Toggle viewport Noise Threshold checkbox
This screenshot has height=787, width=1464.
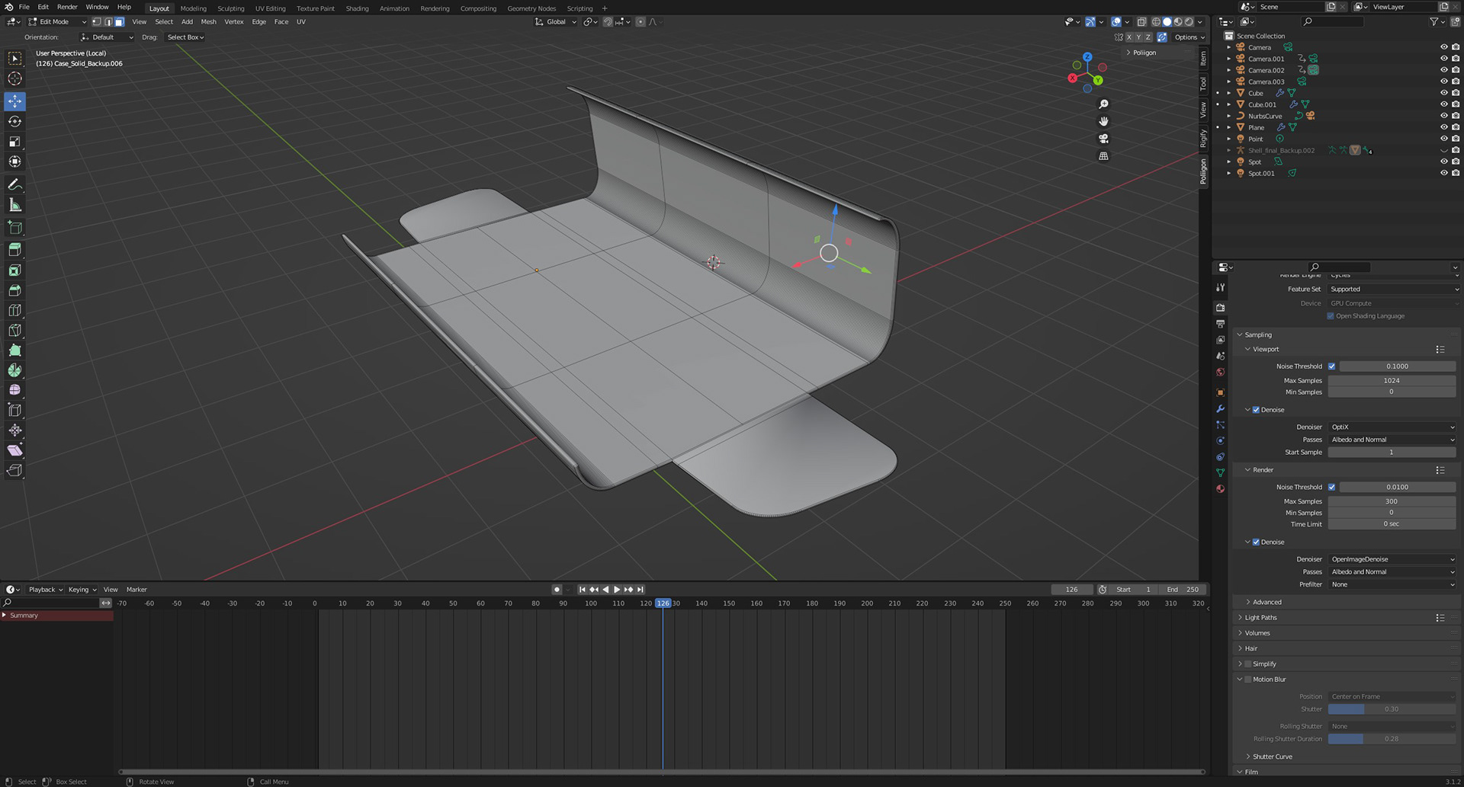pyautogui.click(x=1331, y=366)
